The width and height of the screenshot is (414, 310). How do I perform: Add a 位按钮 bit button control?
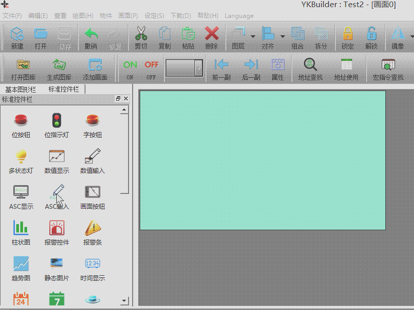pyautogui.click(x=21, y=126)
